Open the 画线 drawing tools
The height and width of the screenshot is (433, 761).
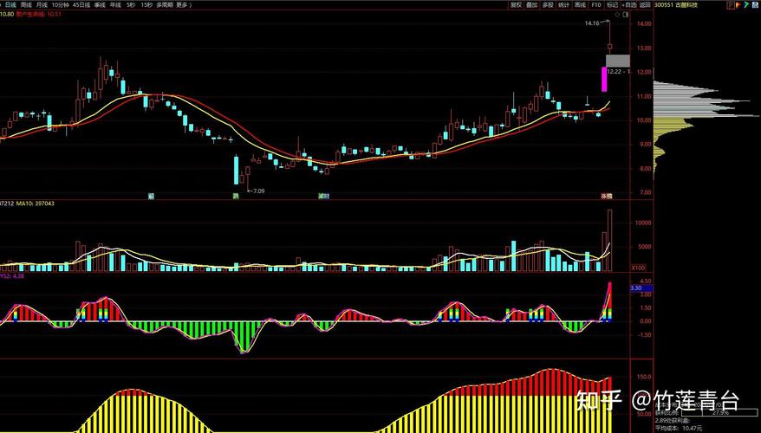tap(580, 4)
